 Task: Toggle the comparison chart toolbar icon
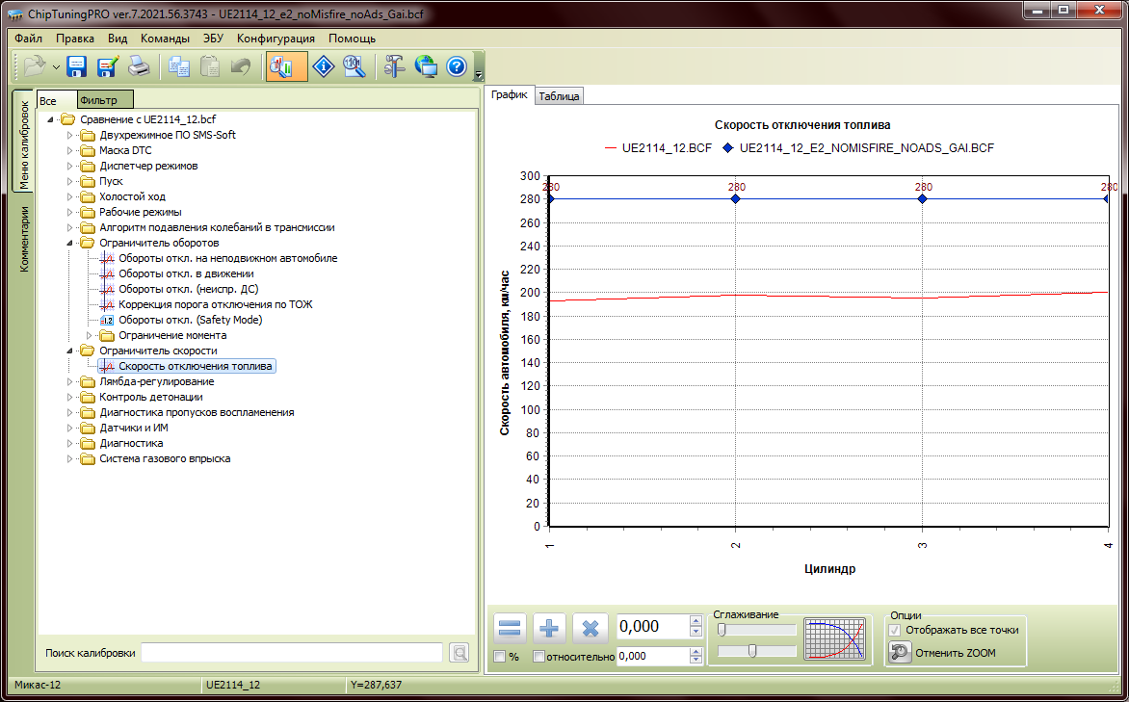click(286, 66)
